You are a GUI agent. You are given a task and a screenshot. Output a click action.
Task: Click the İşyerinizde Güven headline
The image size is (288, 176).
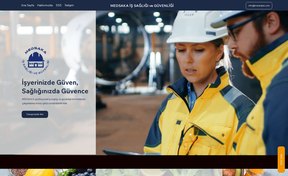(50, 82)
